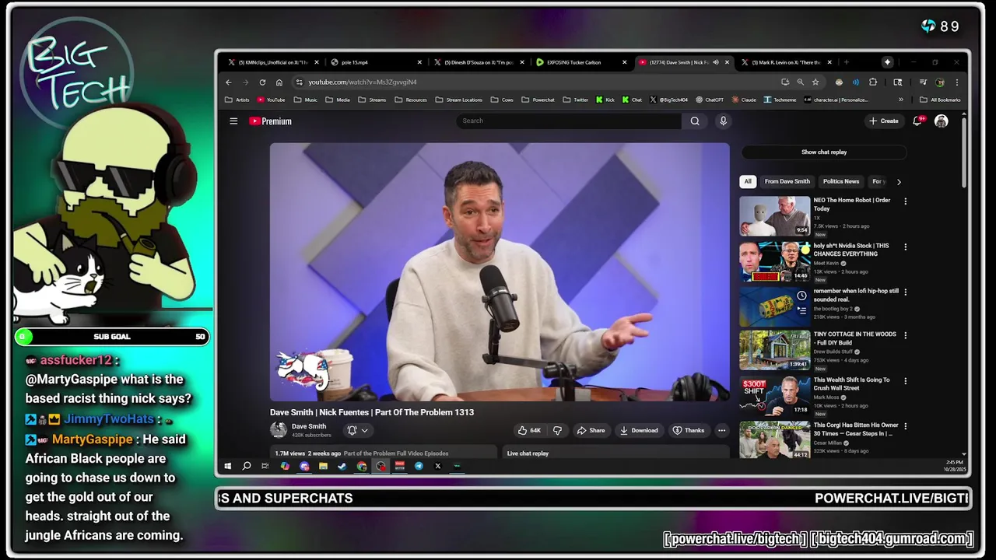Image resolution: width=996 pixels, height=560 pixels.
Task: Click the Show chat replay button
Action: tap(824, 152)
